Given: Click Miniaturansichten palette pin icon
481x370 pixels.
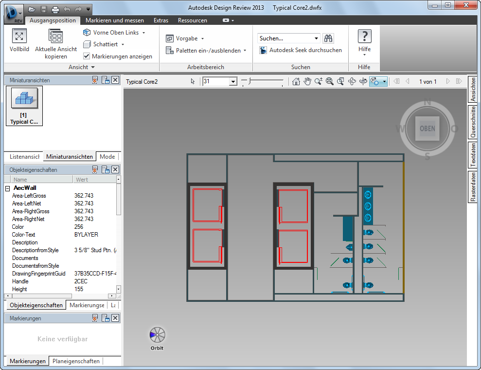Looking at the screenshot, I should 95,80.
